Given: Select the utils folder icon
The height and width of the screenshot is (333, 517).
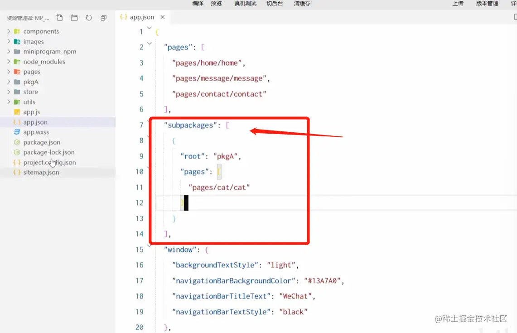Looking at the screenshot, I should [17, 102].
